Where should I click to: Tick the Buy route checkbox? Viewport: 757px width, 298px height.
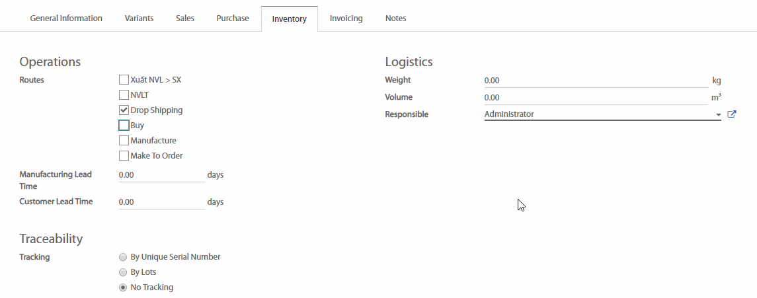124,126
